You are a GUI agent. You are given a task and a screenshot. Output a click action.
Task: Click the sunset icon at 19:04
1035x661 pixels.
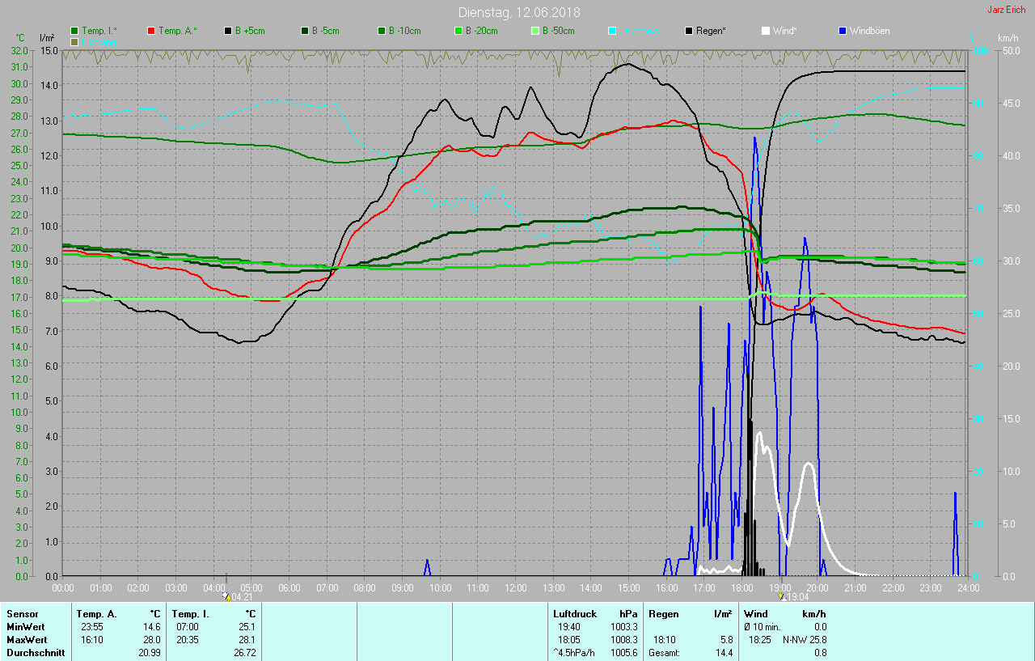781,596
